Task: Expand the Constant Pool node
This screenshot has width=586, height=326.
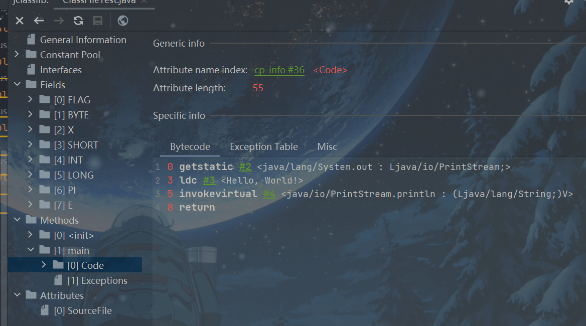Action: 17,54
